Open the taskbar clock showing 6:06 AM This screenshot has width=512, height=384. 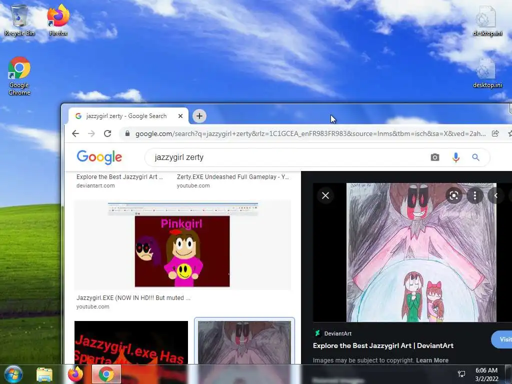486,374
